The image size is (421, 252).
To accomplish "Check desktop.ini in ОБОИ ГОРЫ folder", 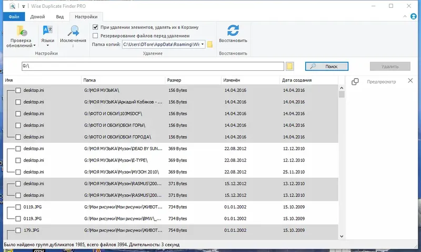I will (x=18, y=125).
